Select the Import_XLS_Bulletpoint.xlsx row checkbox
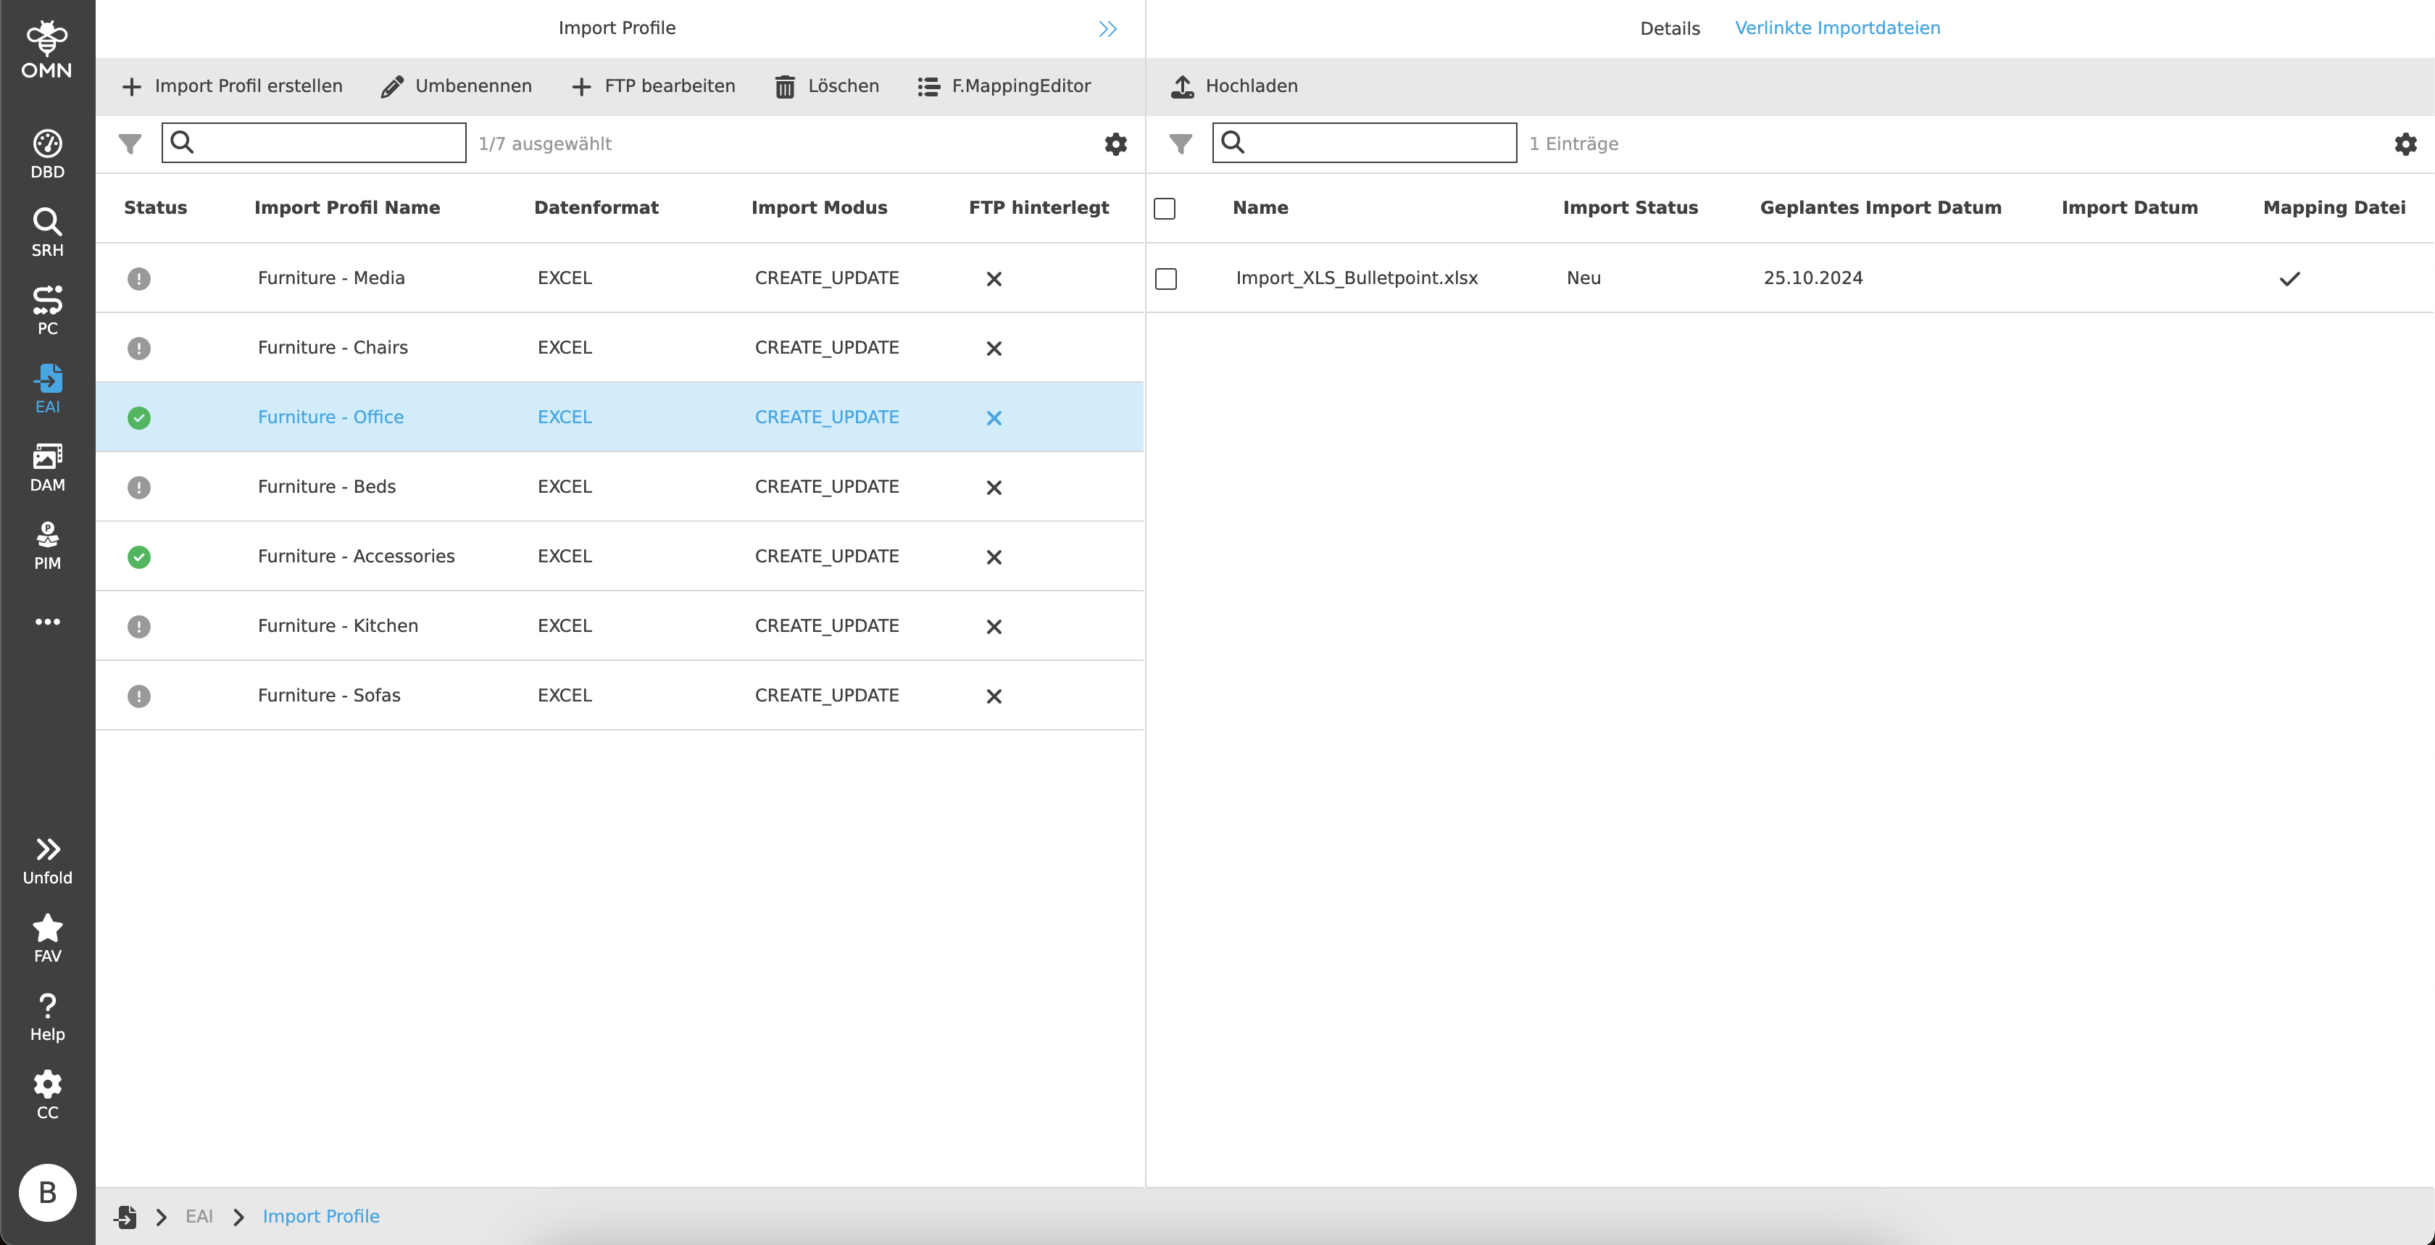 point(1167,279)
